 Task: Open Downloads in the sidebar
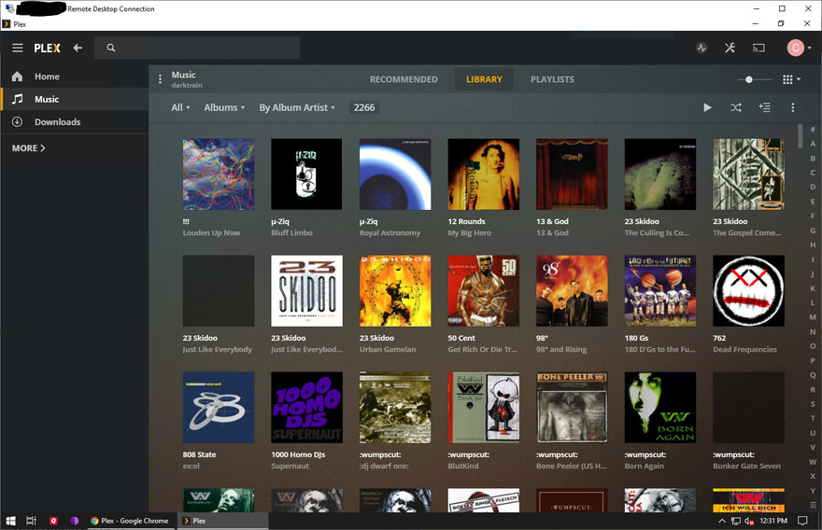tap(75, 122)
